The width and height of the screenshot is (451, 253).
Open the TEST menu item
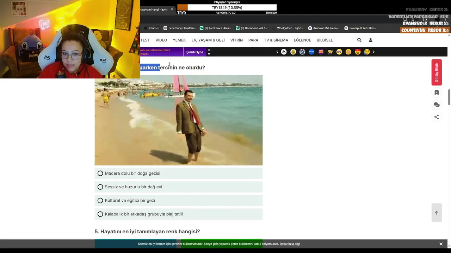point(145,40)
